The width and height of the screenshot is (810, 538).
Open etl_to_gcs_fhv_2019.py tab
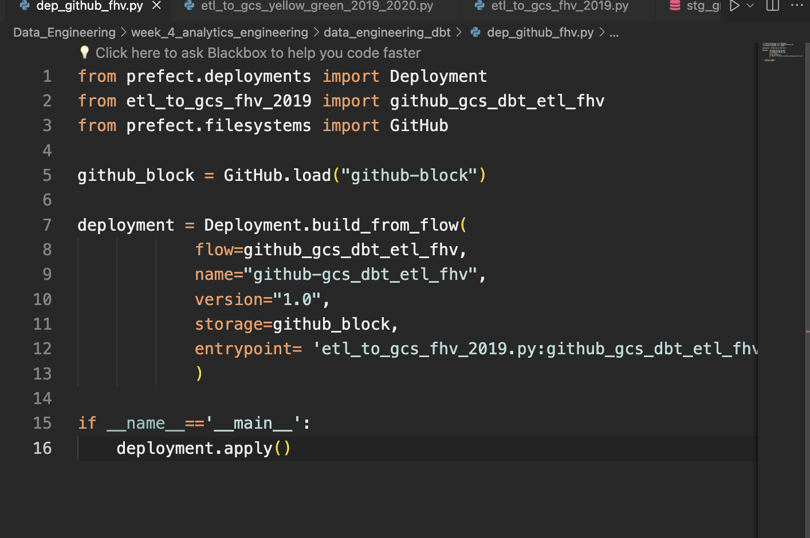coord(560,6)
